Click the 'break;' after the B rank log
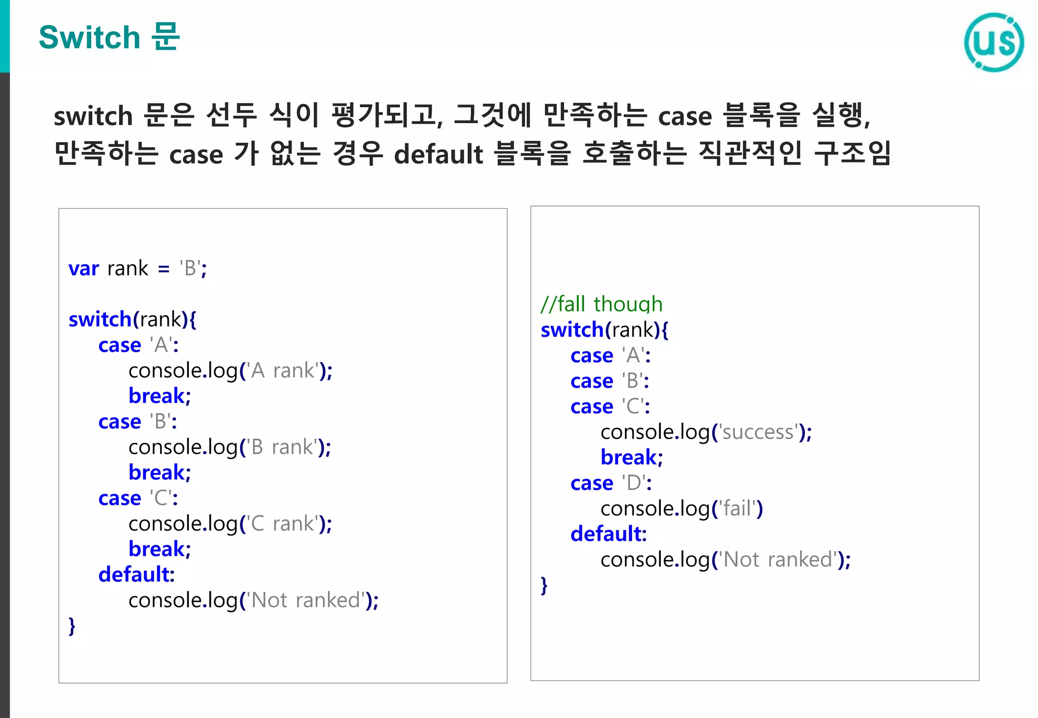The height and width of the screenshot is (718, 1038). click(x=160, y=472)
